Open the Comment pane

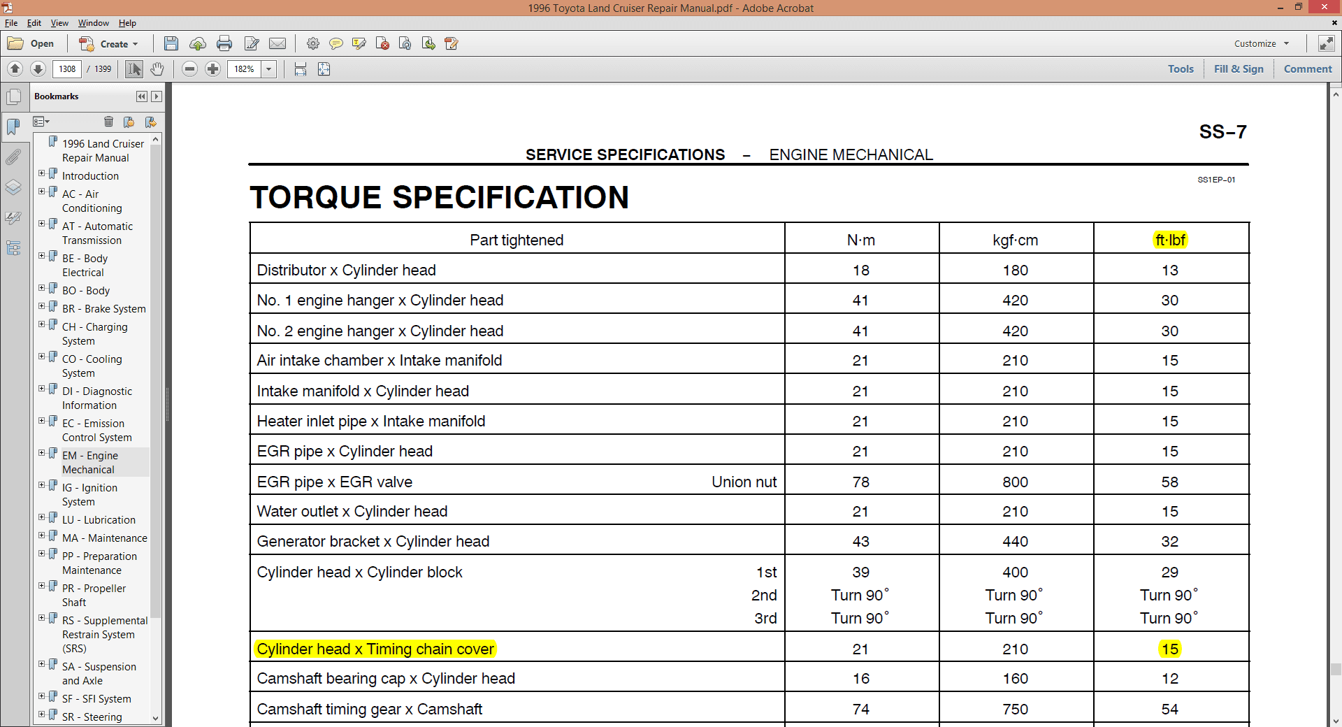tap(1308, 69)
